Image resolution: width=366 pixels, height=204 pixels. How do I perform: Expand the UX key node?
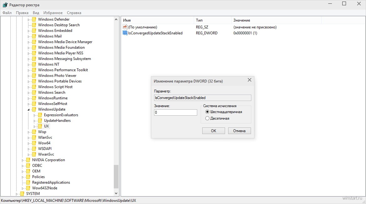tap(35, 127)
